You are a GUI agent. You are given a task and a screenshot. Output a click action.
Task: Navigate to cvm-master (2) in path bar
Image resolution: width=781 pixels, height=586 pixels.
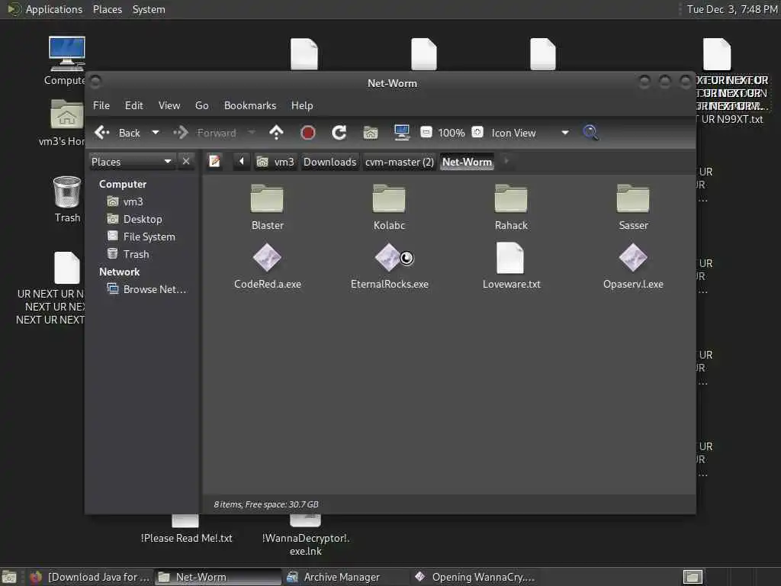coord(400,162)
